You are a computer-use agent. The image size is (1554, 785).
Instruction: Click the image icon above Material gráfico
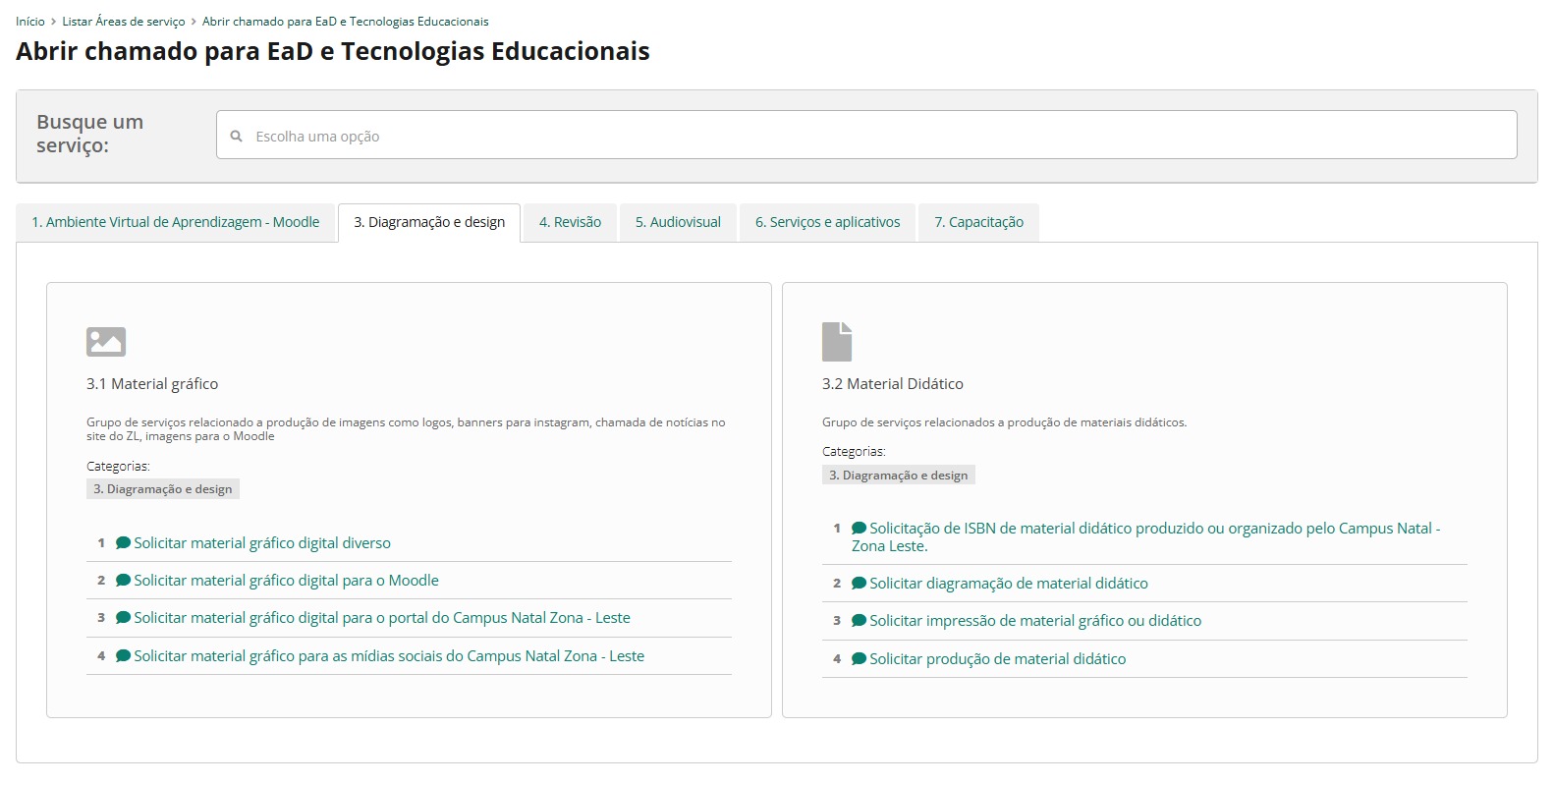(x=106, y=342)
